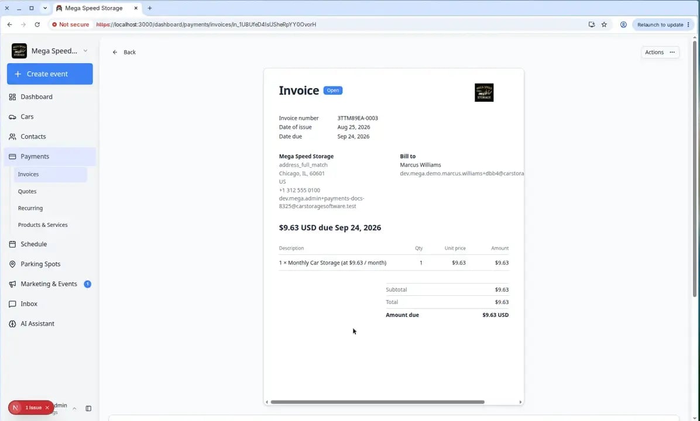Viewport: 700px width, 421px height.
Task: Click the three-dot icon in Actions button
Action: pyautogui.click(x=672, y=52)
